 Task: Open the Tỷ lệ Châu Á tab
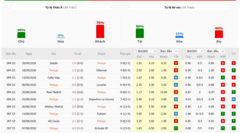coord(61,7)
